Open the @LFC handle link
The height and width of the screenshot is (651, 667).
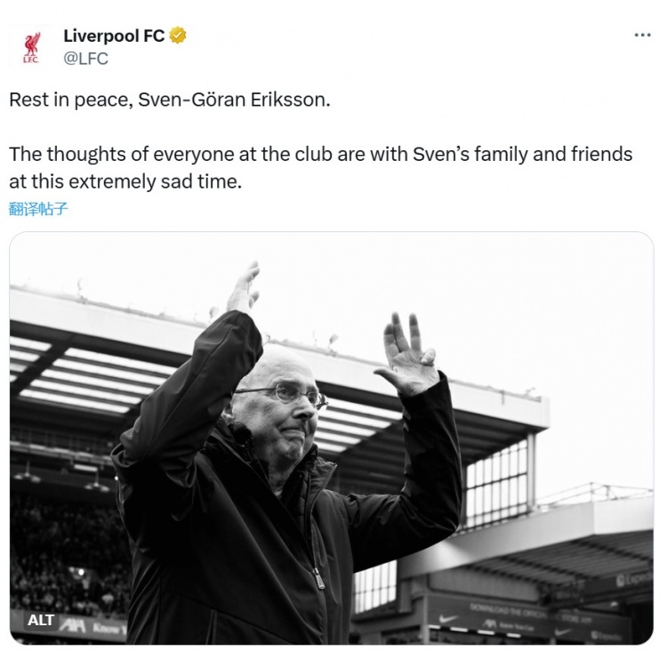[x=86, y=59]
